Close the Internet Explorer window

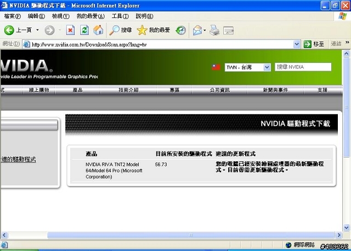click(346, 5)
